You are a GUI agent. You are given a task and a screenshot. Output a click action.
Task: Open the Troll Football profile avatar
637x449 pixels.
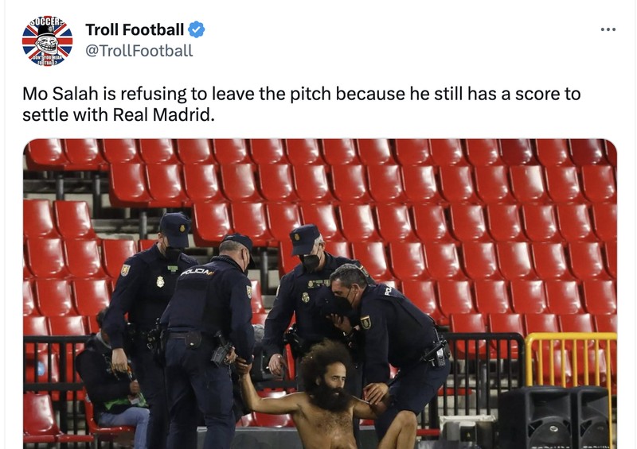click(47, 41)
